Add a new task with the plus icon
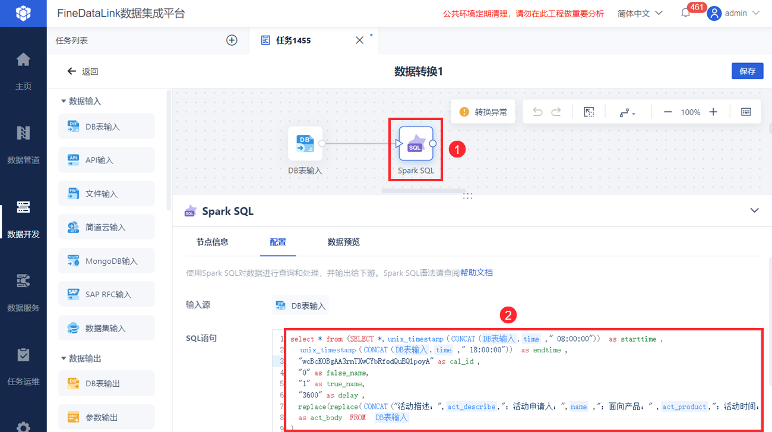Screen dimensions: 772x432 click(232, 40)
